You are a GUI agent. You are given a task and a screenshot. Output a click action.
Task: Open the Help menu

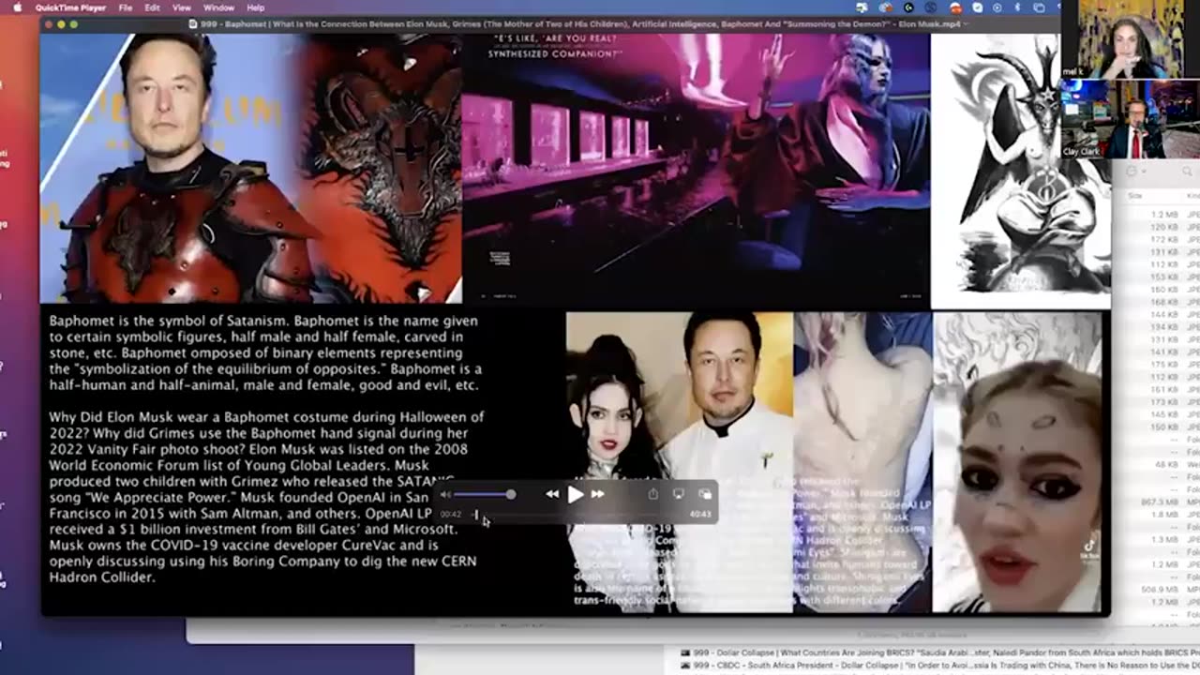tap(255, 7)
